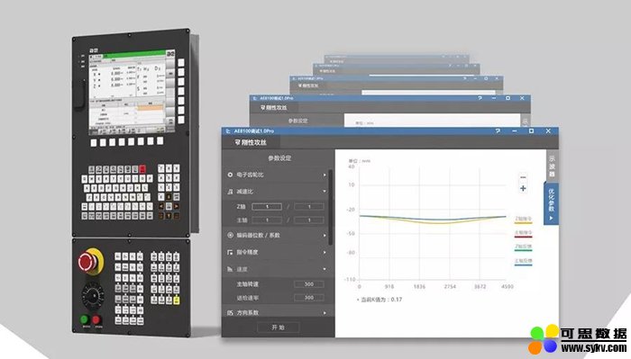Image resolution: width=631 pixels, height=359 pixels.
Task: Click the encoder 编码器位数 icon
Action: pyautogui.click(x=230, y=235)
